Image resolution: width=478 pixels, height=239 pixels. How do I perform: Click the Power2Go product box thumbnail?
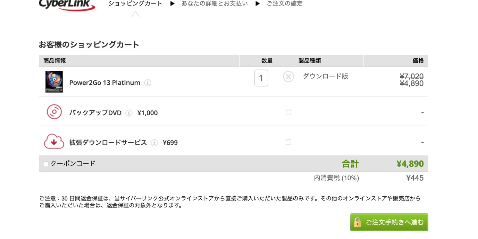(54, 82)
